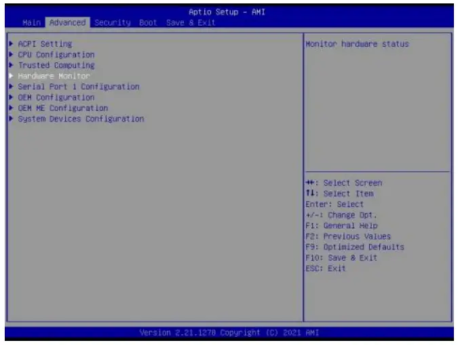Click the version copyright footer text
458x345 pixels.
point(229,333)
